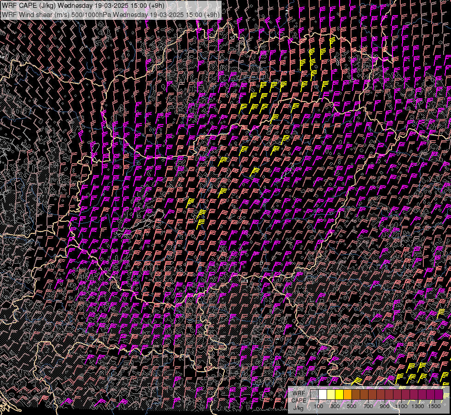Viewport: 451px width, 415px height.
Task: Click the J/kg unit label in legend
Action: point(298,408)
